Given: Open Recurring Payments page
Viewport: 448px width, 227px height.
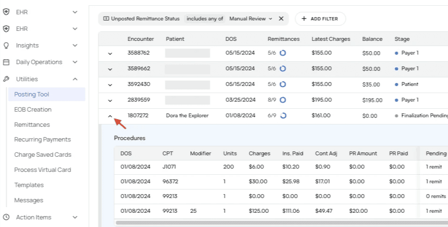Looking at the screenshot, I should tap(42, 140).
